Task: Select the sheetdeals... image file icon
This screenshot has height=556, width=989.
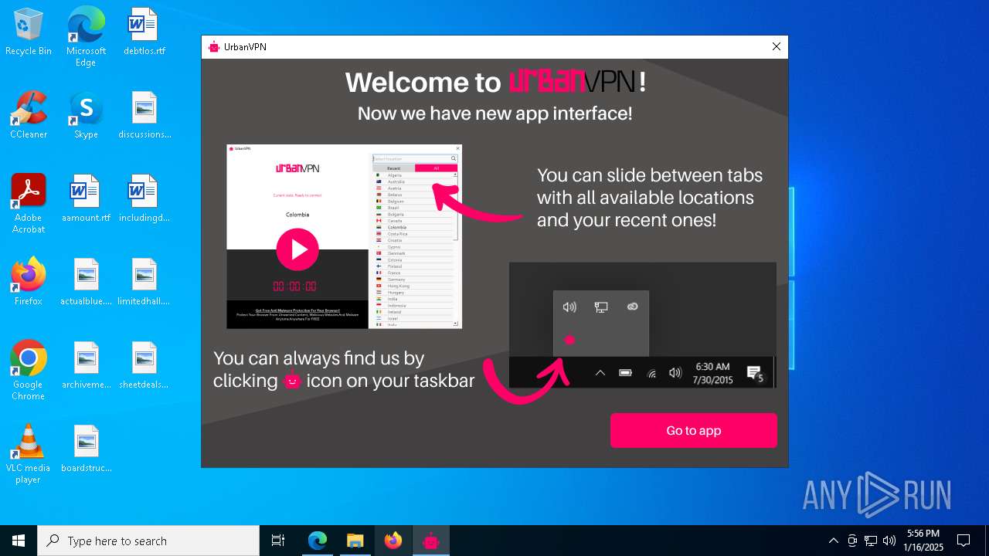Action: point(144,366)
